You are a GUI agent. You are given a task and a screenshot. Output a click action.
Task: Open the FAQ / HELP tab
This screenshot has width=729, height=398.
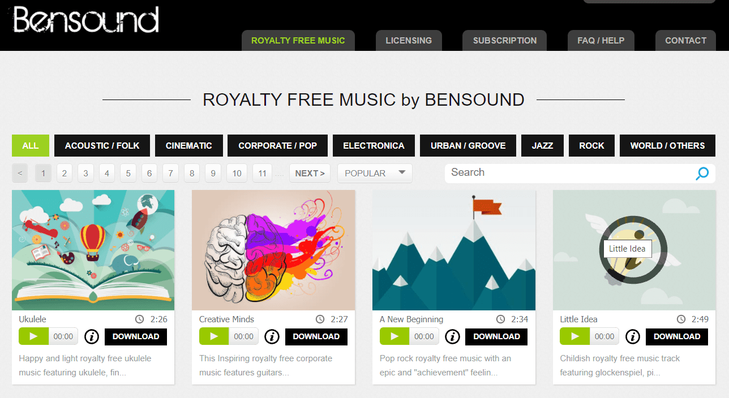601,41
